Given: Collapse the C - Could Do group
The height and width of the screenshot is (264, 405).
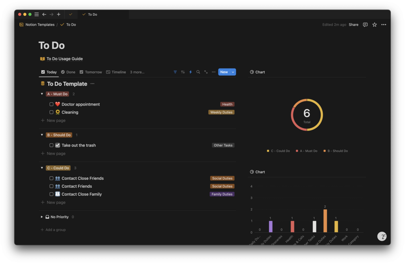Looking at the screenshot, I should [42, 168].
